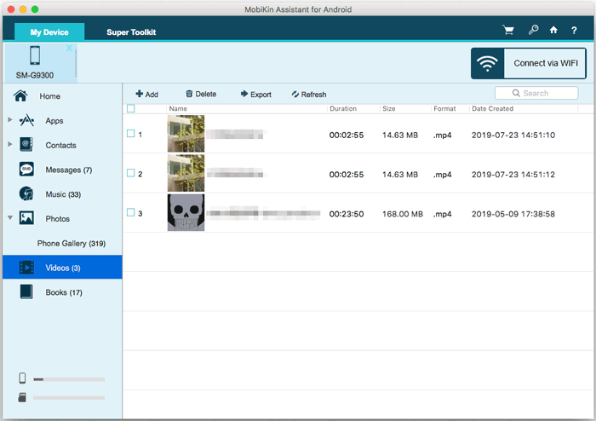Expand the Contacts tree item
Screen dimensions: 596x421
click(x=9, y=145)
